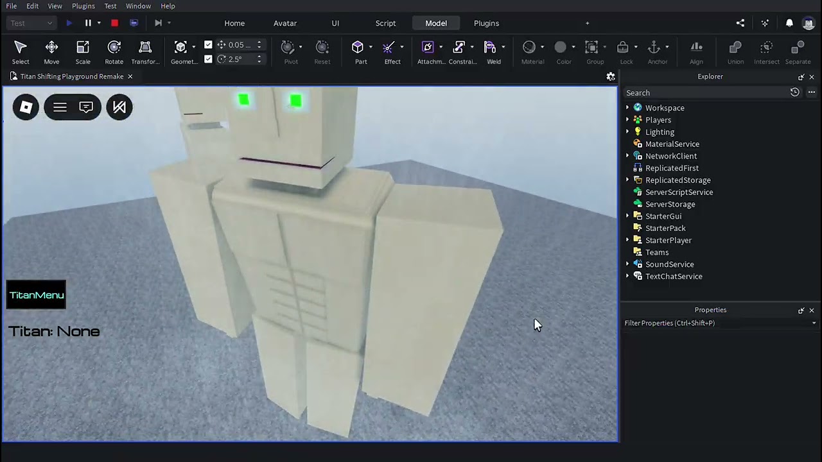The height and width of the screenshot is (462, 822).
Task: Select ServerStorage in Explorer
Action: (670, 204)
